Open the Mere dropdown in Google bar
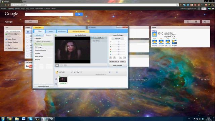Image resolution: width=215 pixels, height=121 pixels. [54, 9]
